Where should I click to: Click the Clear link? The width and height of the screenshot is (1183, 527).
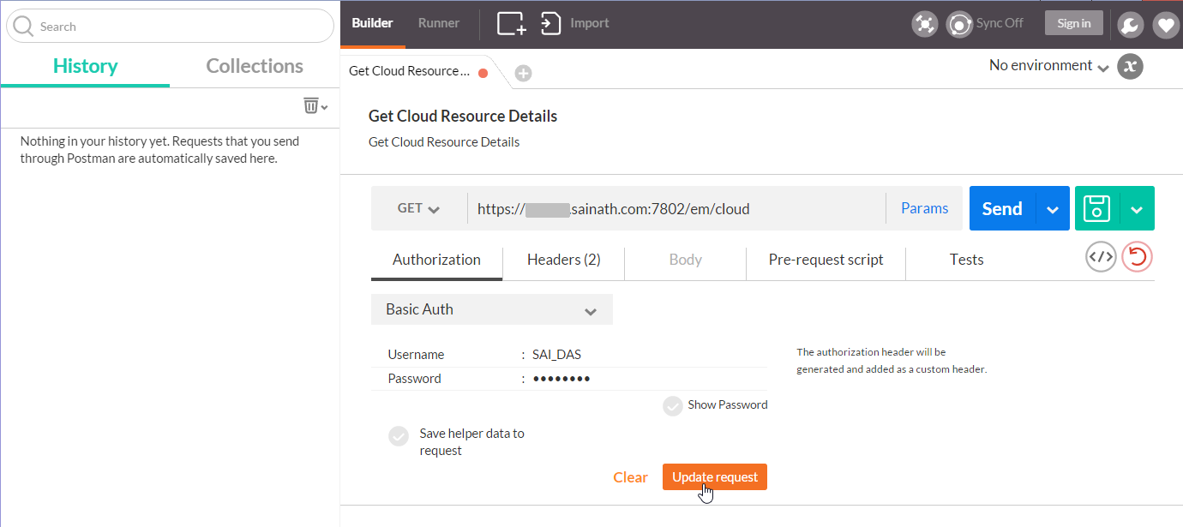click(630, 477)
